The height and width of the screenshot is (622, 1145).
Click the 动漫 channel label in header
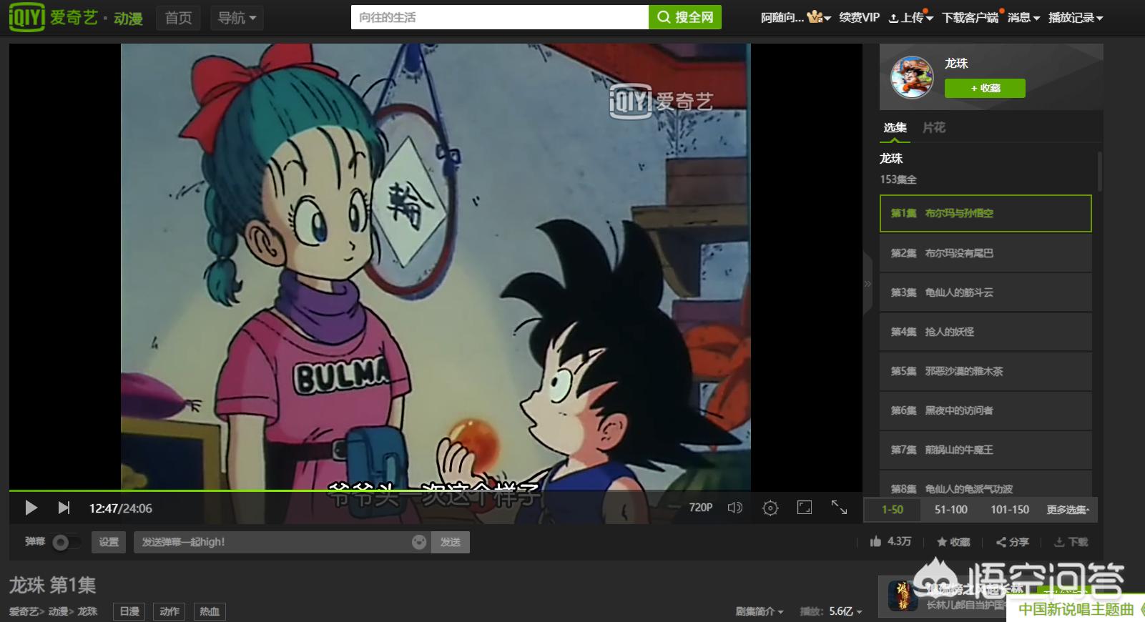tap(128, 19)
